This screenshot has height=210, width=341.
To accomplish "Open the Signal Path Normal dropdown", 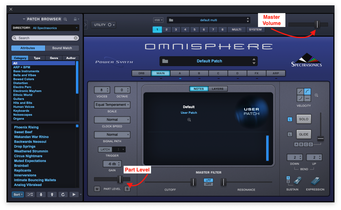I will (x=112, y=135).
